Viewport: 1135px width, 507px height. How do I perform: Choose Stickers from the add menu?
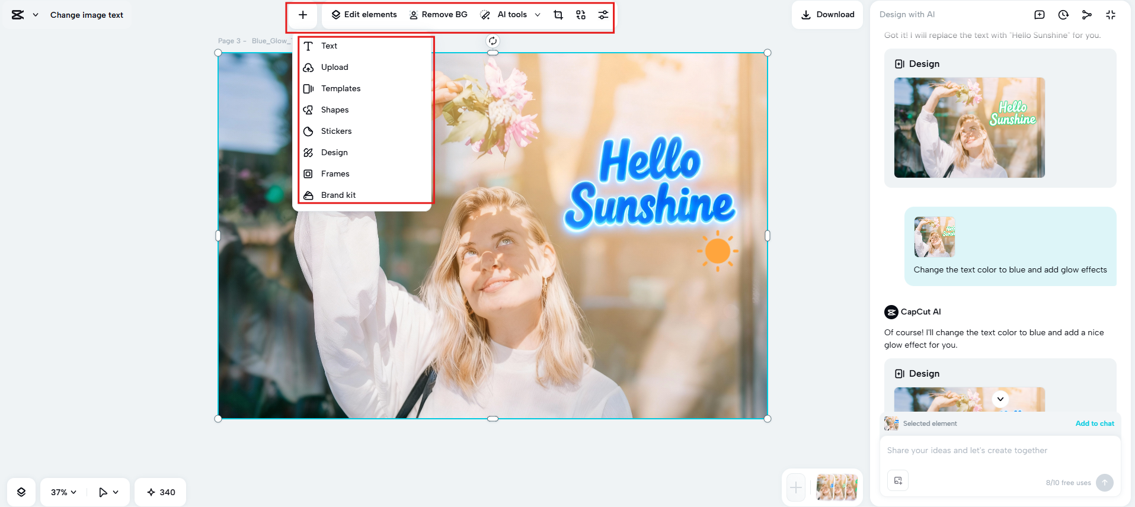pos(336,131)
